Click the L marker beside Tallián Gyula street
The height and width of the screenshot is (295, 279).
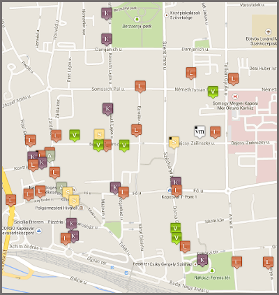coord(233,79)
